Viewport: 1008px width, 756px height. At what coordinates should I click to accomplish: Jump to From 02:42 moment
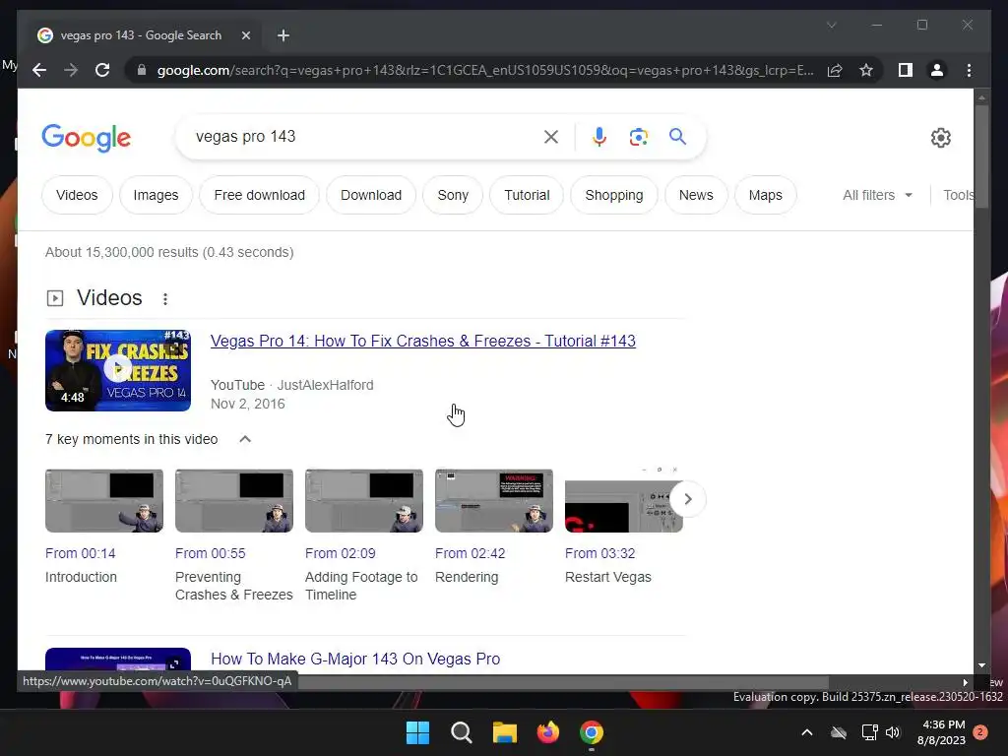[470, 553]
